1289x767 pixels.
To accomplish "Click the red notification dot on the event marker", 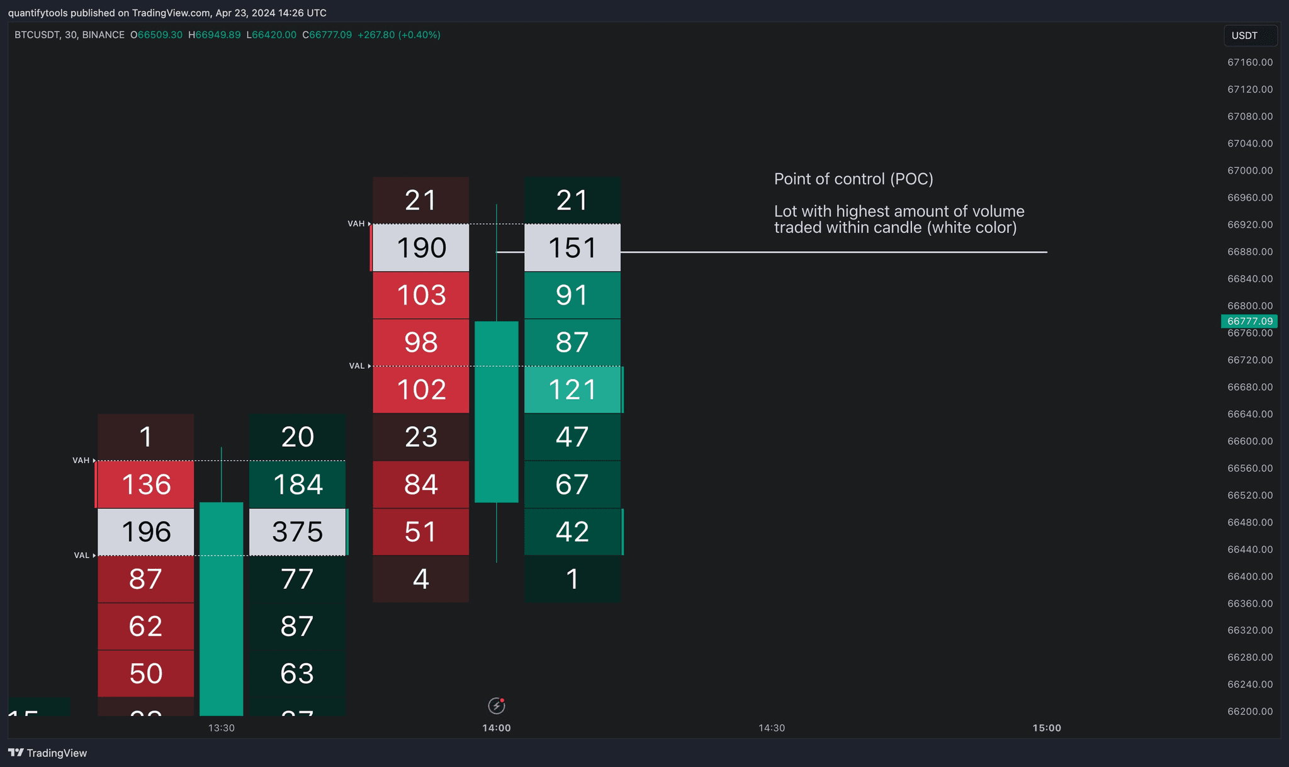I will coord(503,700).
